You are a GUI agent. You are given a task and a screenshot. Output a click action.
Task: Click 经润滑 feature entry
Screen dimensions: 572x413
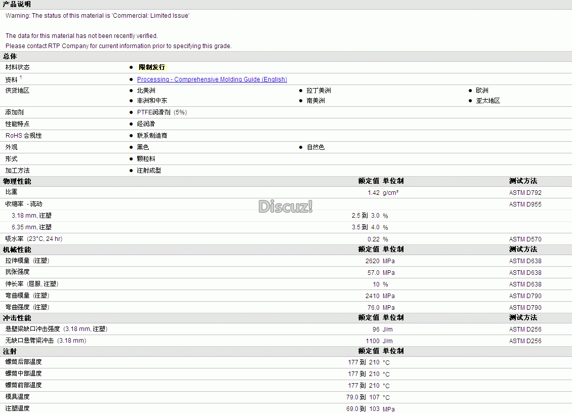pos(146,124)
